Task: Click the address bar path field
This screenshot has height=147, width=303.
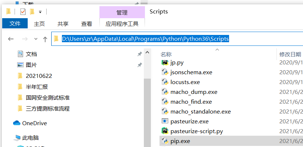Action: (x=177, y=39)
